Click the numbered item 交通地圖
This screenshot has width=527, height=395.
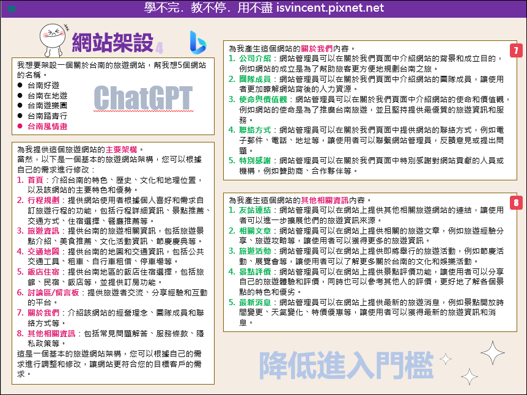[x=43, y=251]
